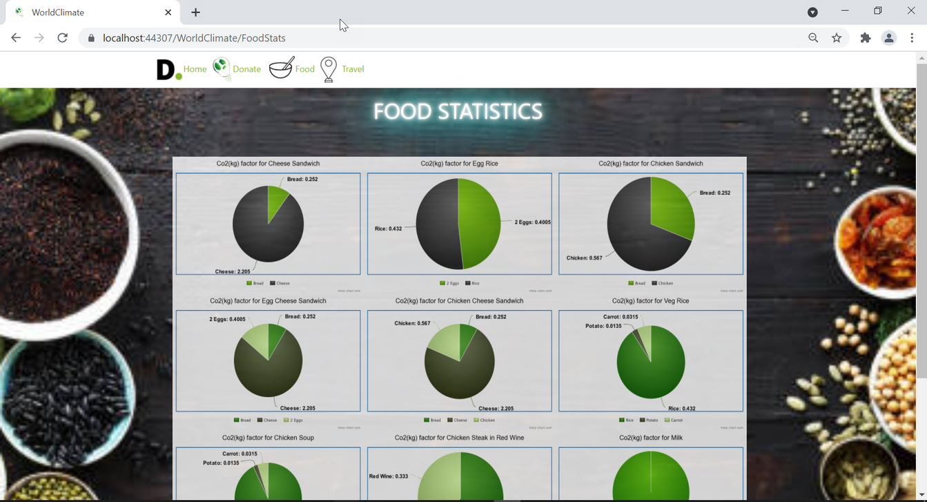
Task: Click "Chicken: 0.567" label in Chicken Sandwich chart
Action: coord(584,258)
